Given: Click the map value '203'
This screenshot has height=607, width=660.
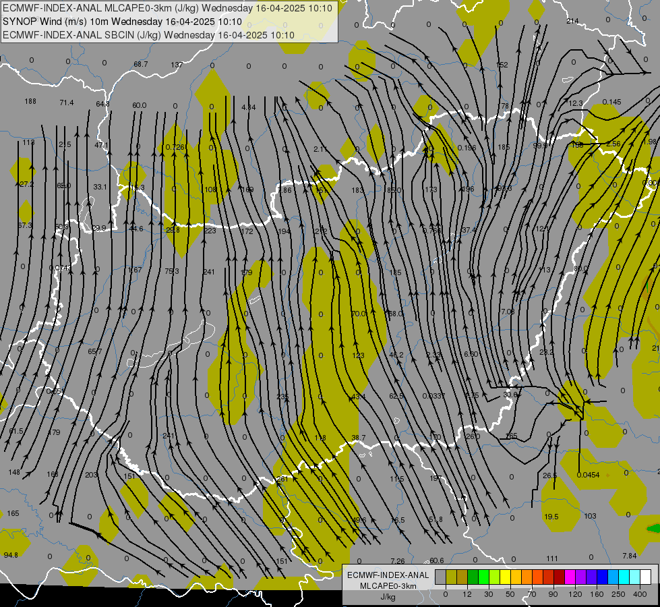Looking at the screenshot, I should pos(91,475).
